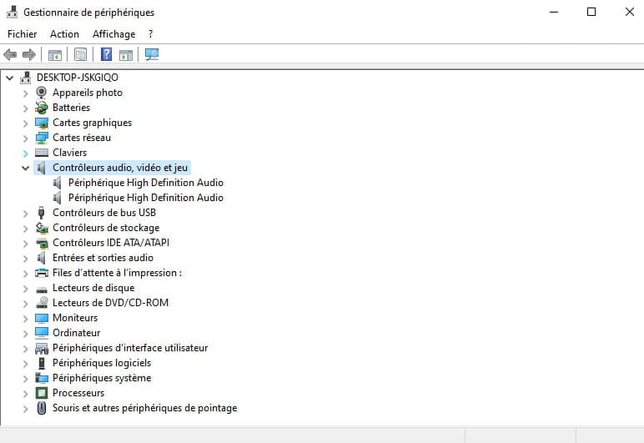
Task: Click the USB plug icon of Contrôleurs de bus USB
Action: [x=41, y=213]
